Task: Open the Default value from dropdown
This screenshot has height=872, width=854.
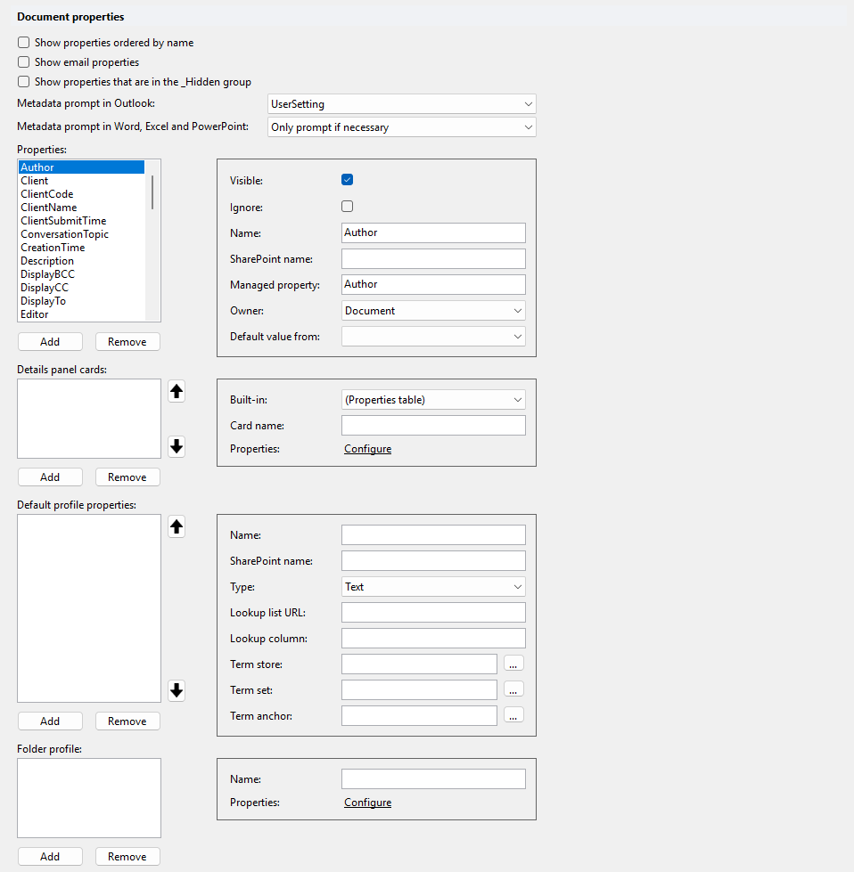Action: coord(433,337)
